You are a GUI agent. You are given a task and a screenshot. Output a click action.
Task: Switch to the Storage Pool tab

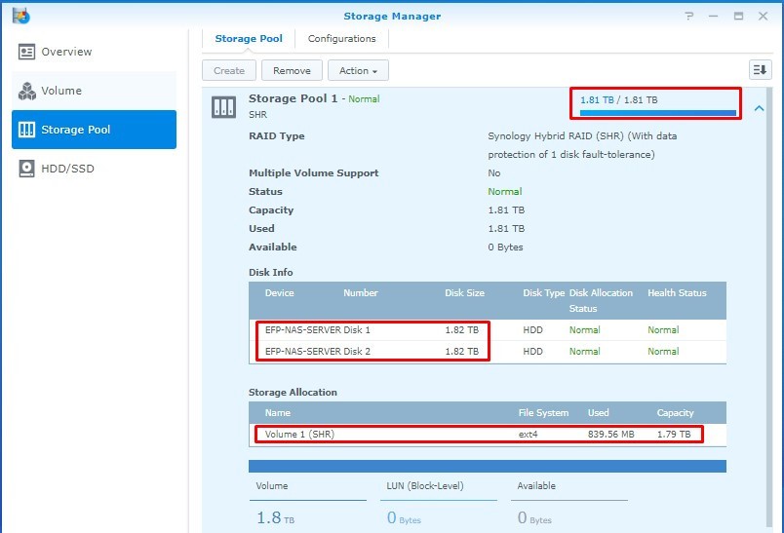click(x=249, y=38)
